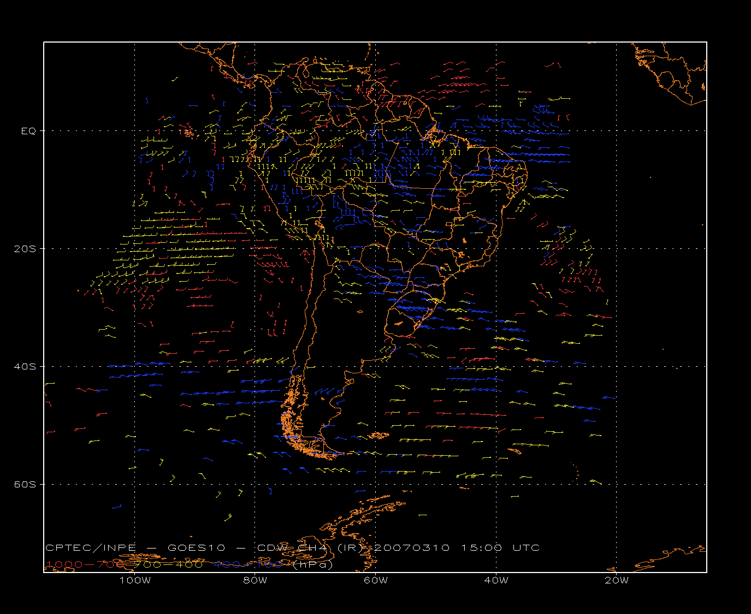Click the 60S latitude label
Viewport: 751px width, 614px height.
(x=25, y=484)
